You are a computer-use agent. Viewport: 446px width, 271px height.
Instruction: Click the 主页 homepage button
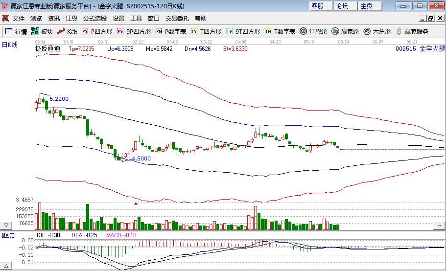pos(370,6)
